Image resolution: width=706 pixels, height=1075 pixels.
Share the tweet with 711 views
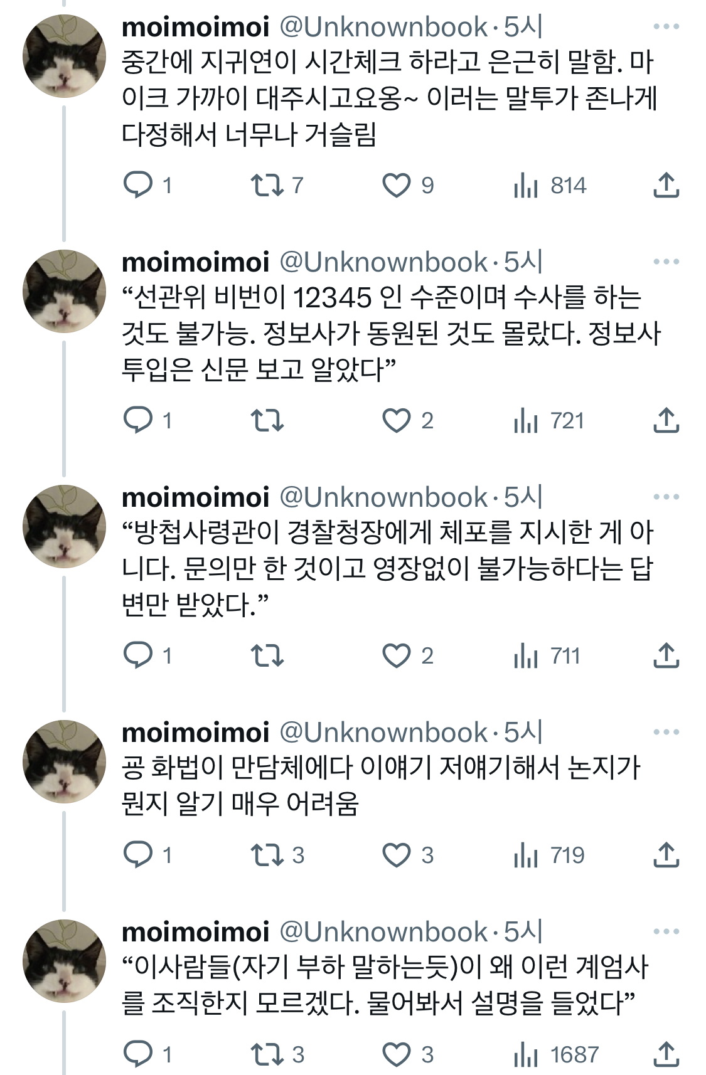tap(666, 655)
